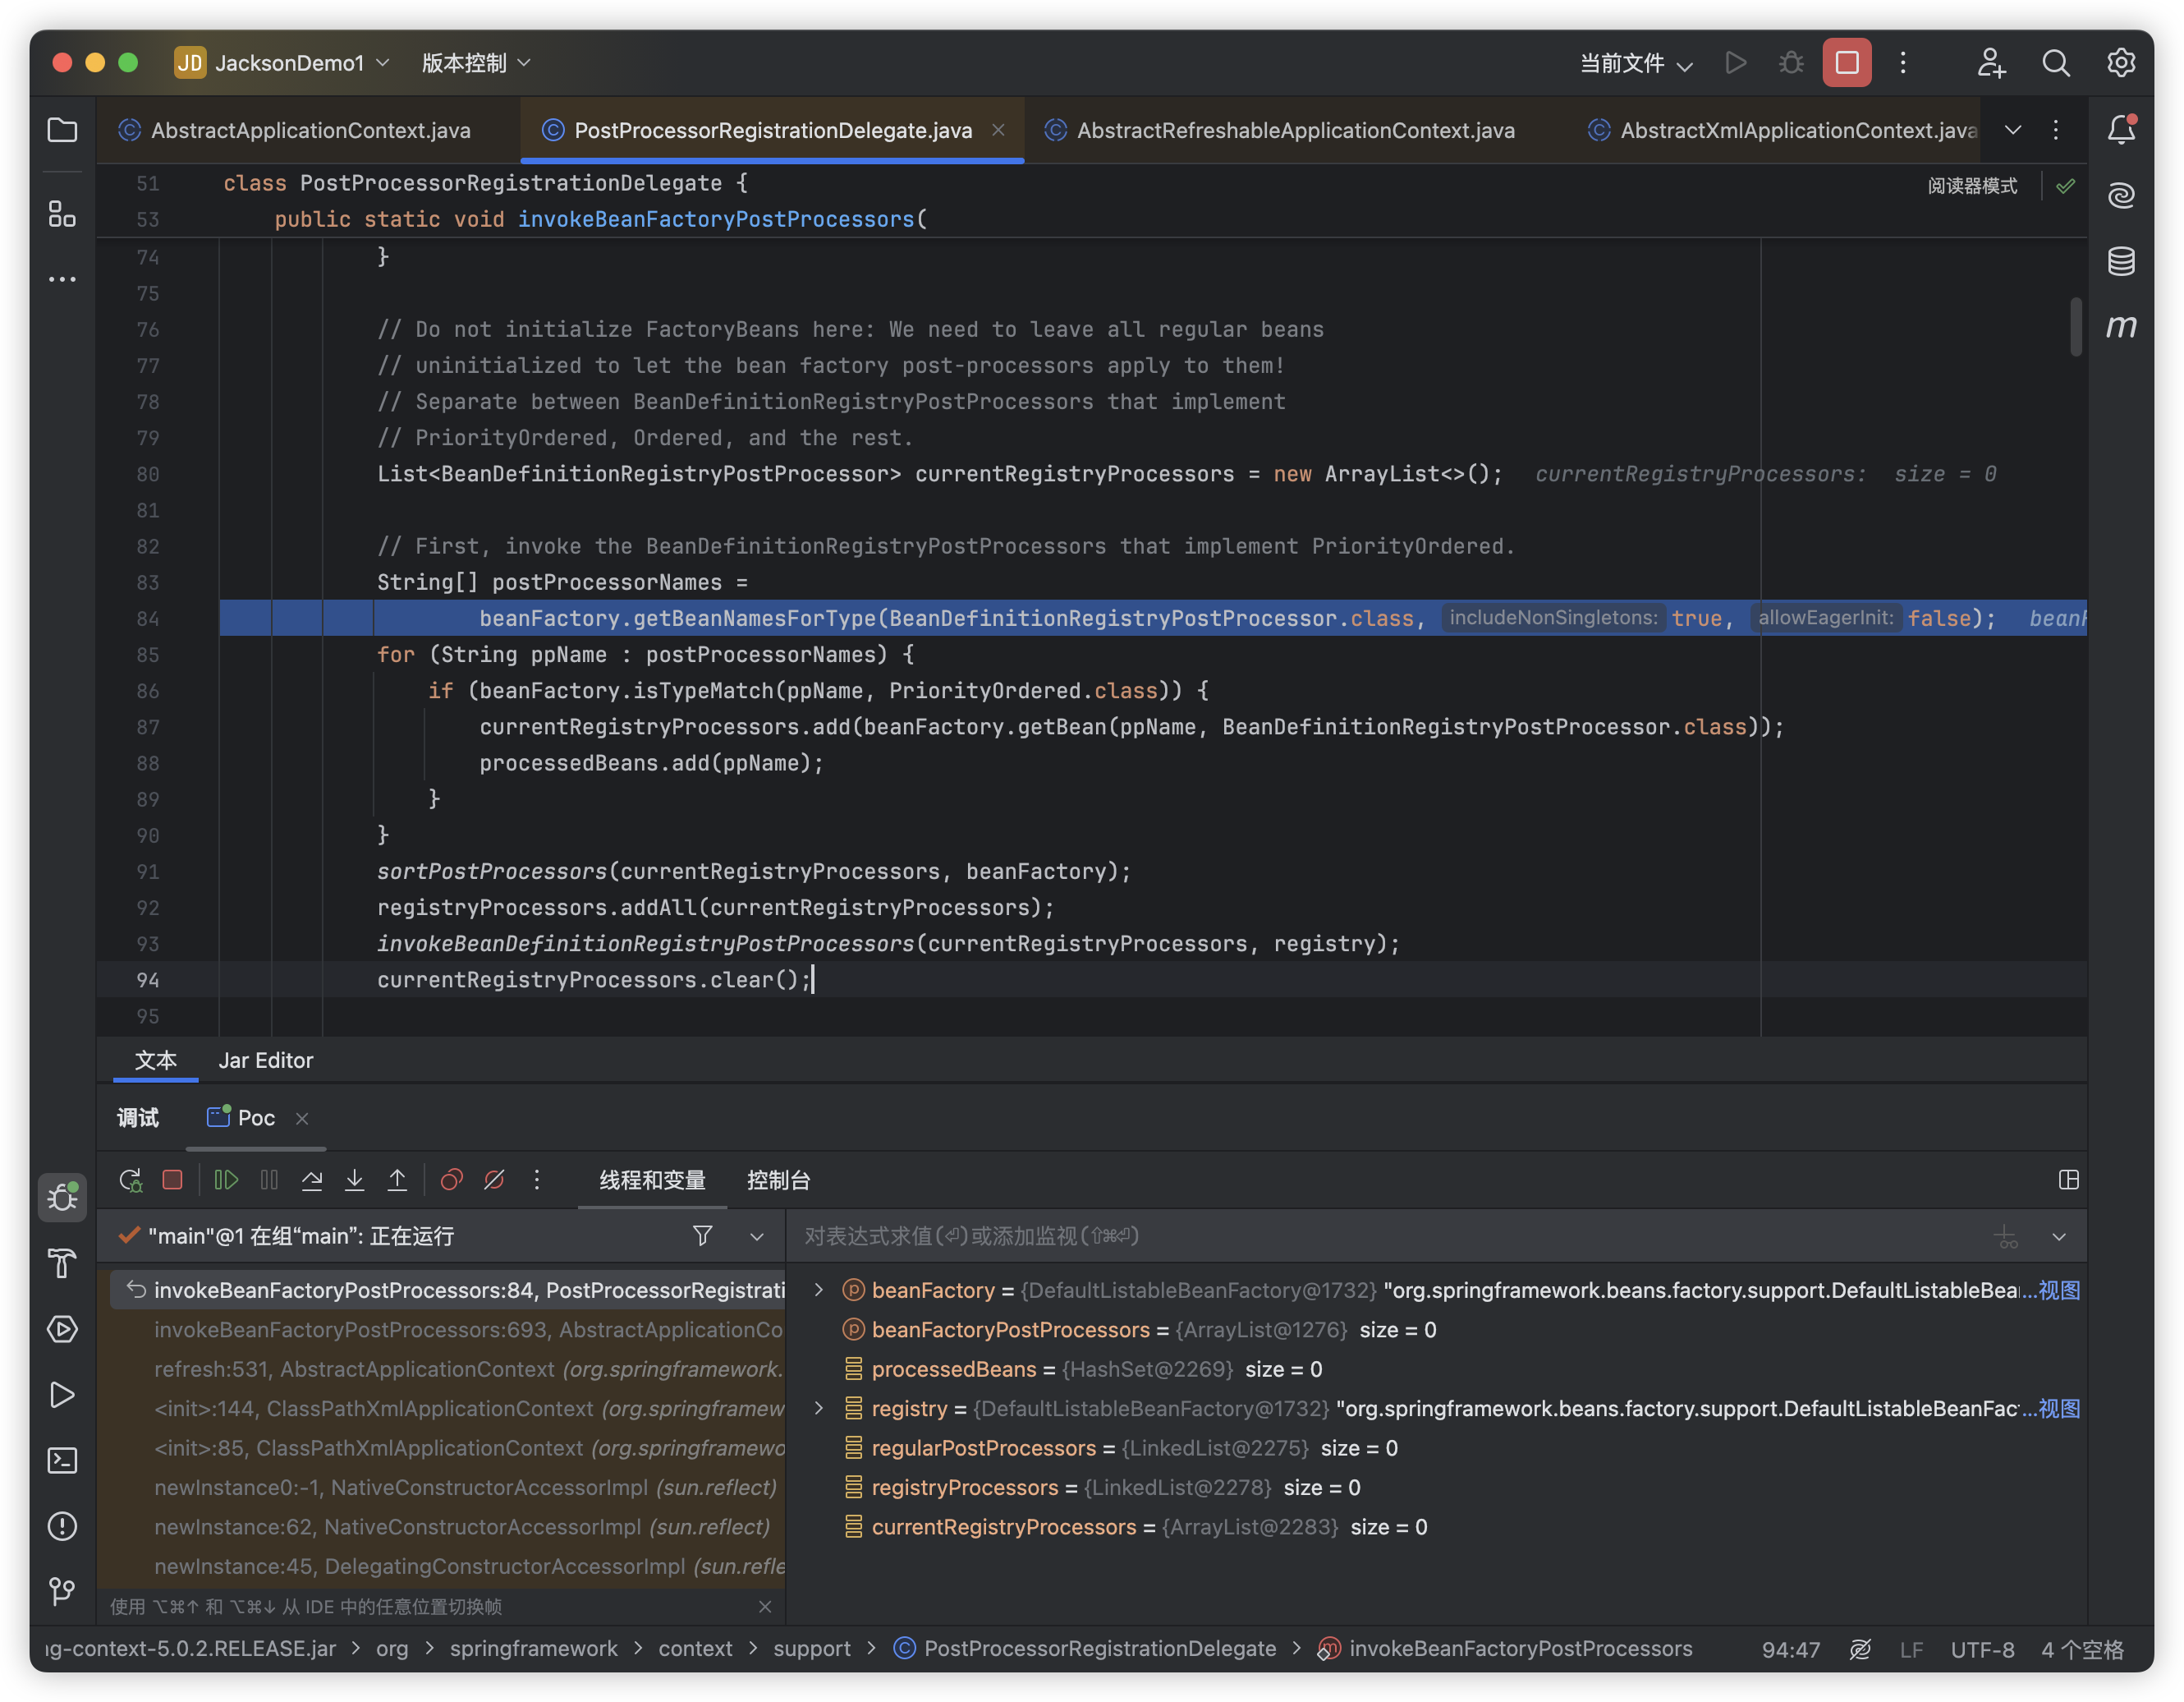The image size is (2184, 1702).
Task: Add a new watch icon
Action: pos(2006,1237)
